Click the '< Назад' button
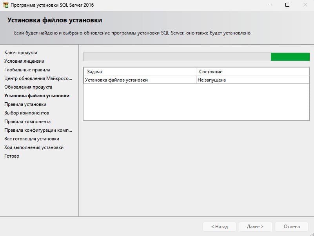This screenshot has width=314, height=236. [220, 227]
